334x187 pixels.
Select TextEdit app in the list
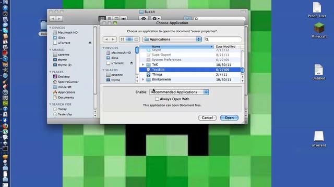click(x=190, y=70)
